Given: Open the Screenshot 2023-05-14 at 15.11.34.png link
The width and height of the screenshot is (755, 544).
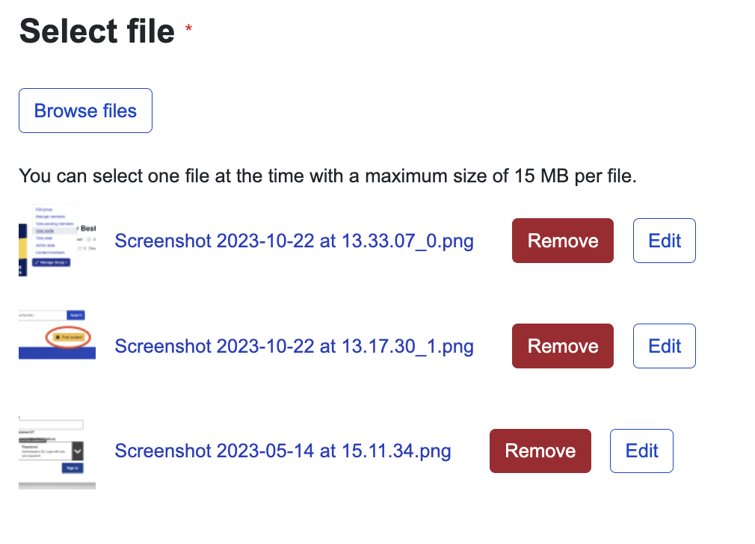Looking at the screenshot, I should pyautogui.click(x=283, y=451).
